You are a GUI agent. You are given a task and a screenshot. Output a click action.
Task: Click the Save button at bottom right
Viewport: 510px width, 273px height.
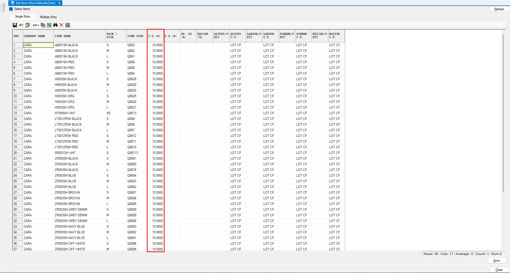(x=496, y=261)
